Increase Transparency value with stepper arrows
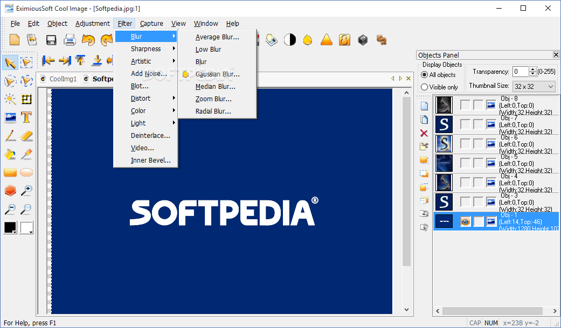Image resolution: width=561 pixels, height=328 pixels. [x=533, y=69]
